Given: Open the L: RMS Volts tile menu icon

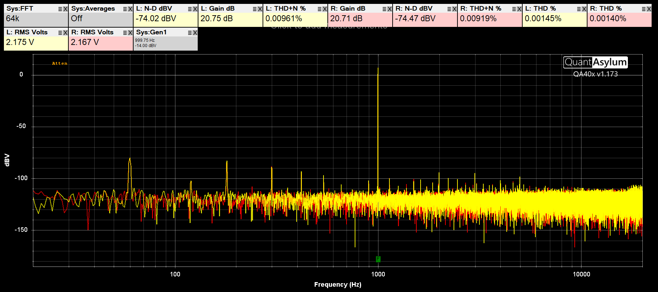Looking at the screenshot, I should tap(60, 33).
